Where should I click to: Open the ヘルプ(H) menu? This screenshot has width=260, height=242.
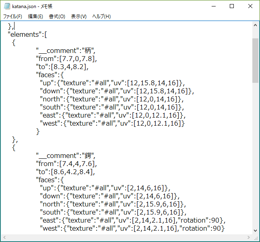coord(102,17)
